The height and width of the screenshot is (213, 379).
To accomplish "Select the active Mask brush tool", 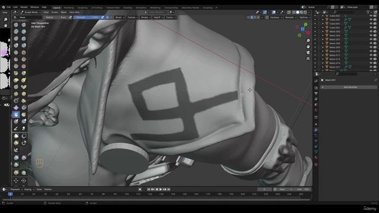I will click(16, 114).
